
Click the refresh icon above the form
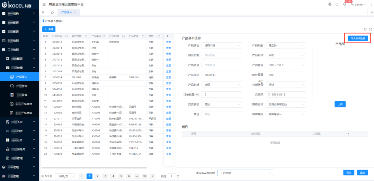pos(365,29)
